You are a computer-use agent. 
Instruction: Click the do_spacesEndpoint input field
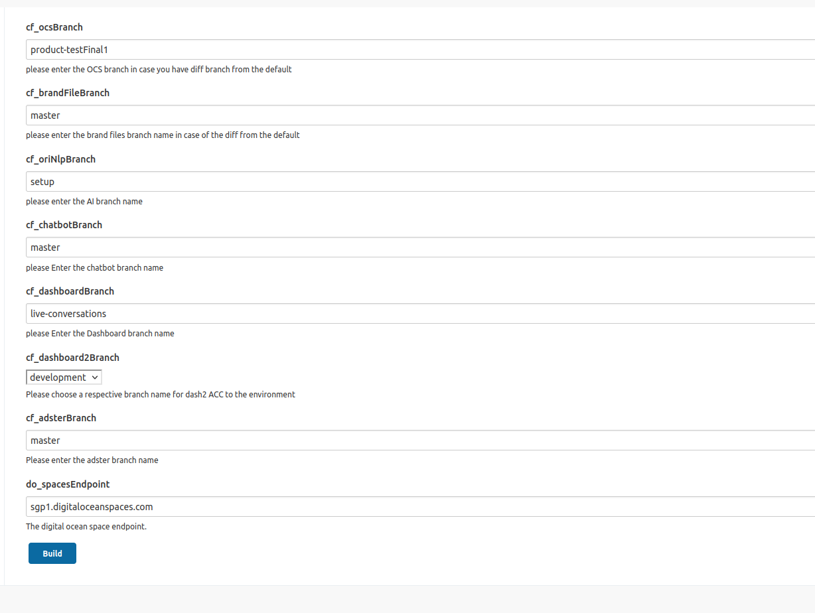419,507
